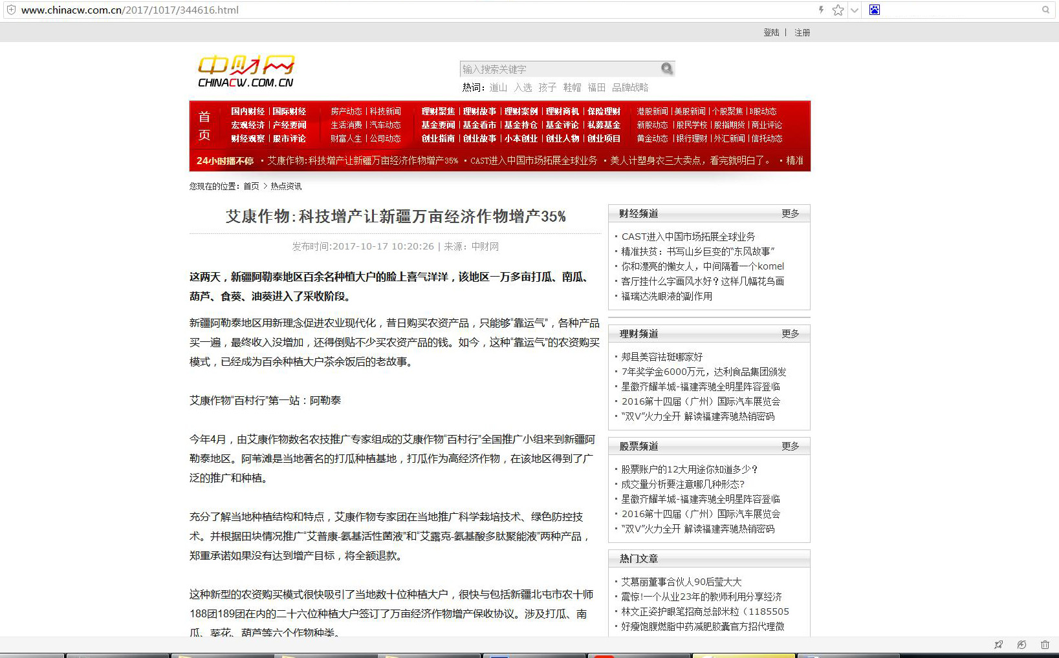Open the 港股新闻 nav item
Image resolution: width=1059 pixels, height=658 pixels.
tap(652, 111)
